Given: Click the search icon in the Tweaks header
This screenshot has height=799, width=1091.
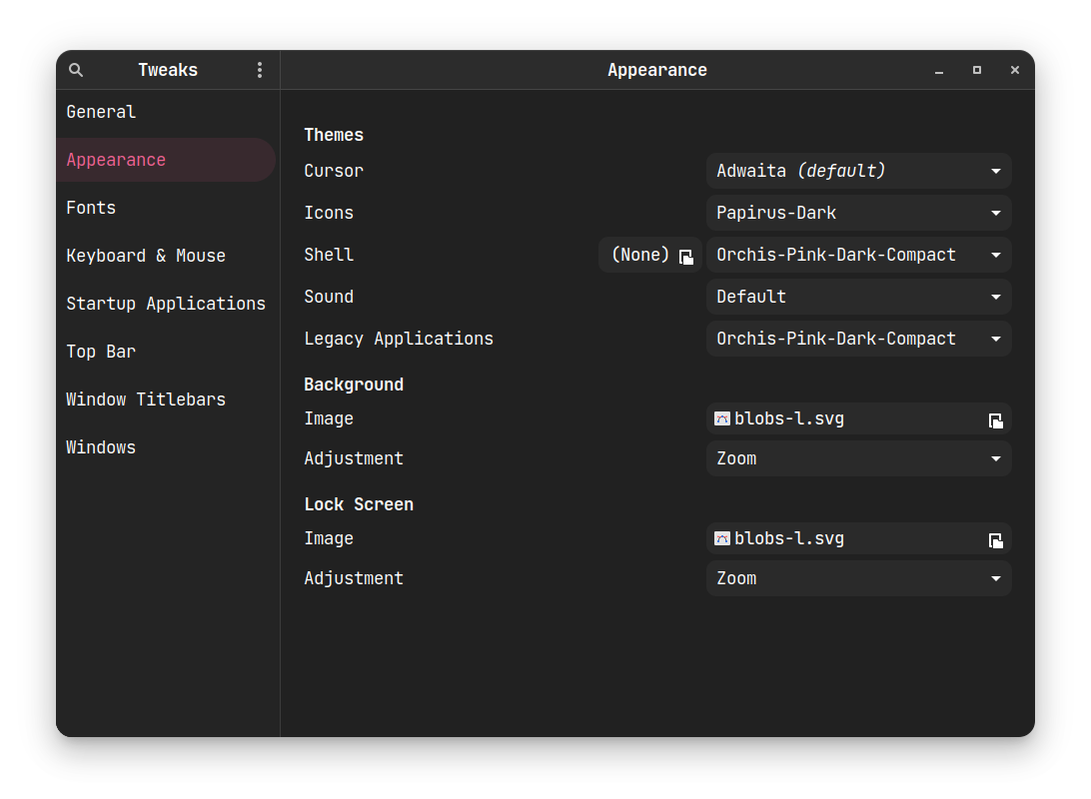Looking at the screenshot, I should (76, 70).
